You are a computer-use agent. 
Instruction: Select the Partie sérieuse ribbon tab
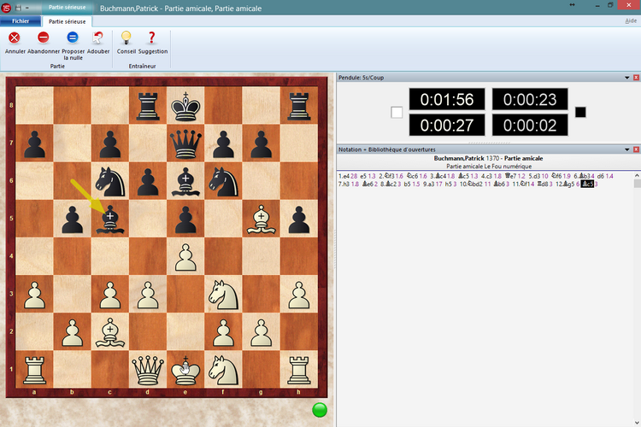tap(68, 20)
